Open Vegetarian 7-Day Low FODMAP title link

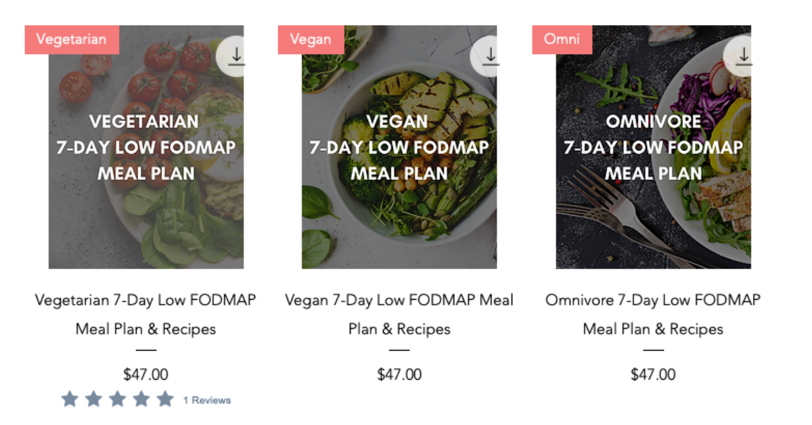[145, 315]
